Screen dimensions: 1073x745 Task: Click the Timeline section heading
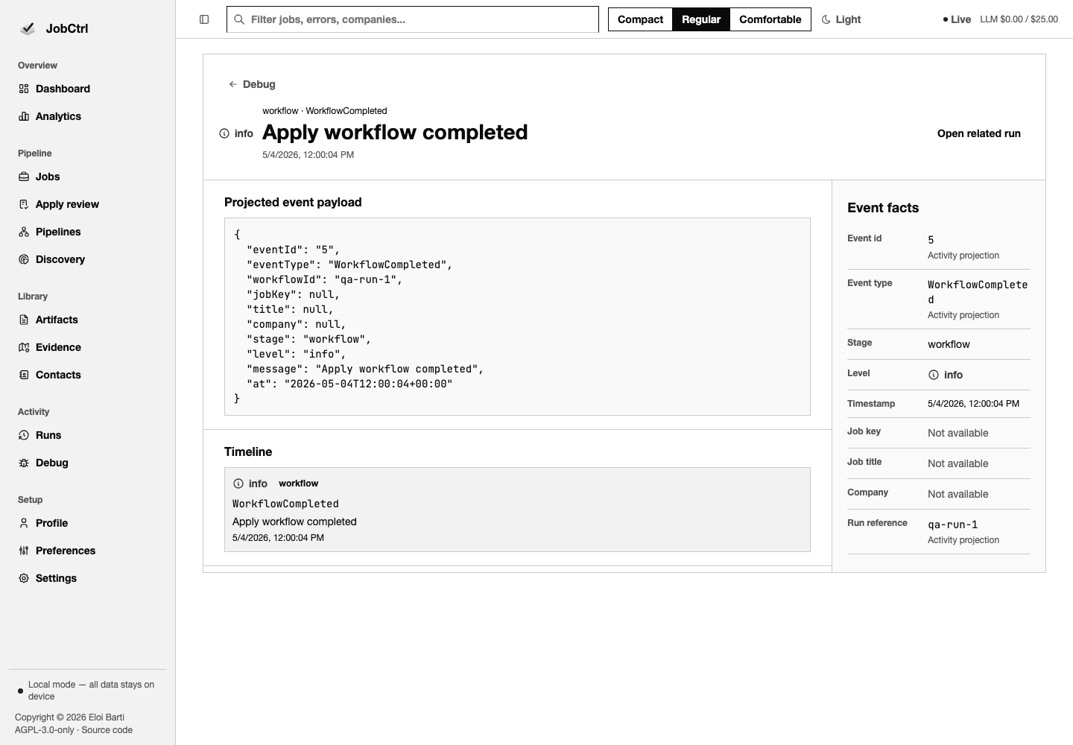point(248,451)
